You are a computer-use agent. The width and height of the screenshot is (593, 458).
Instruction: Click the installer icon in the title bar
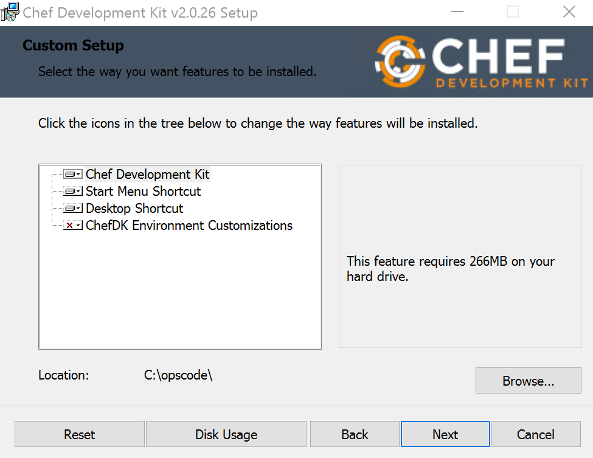[x=10, y=12]
